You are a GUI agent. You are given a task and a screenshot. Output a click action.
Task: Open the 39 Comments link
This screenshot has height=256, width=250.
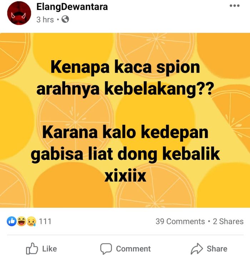pos(180,222)
